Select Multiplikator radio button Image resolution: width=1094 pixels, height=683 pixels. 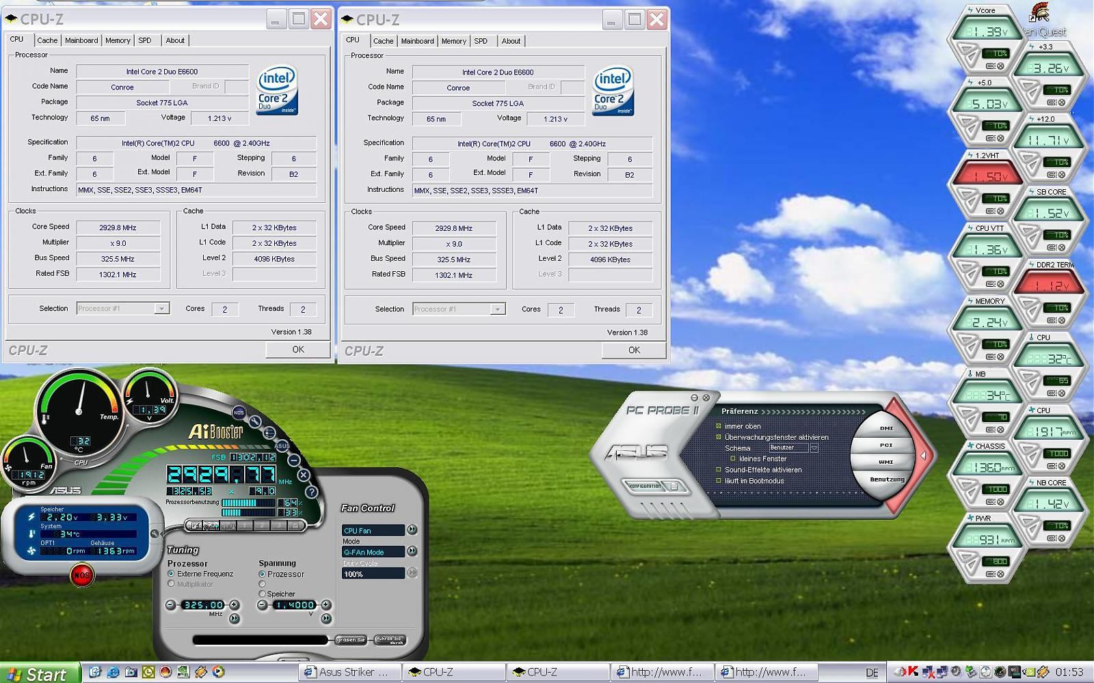pos(171,584)
